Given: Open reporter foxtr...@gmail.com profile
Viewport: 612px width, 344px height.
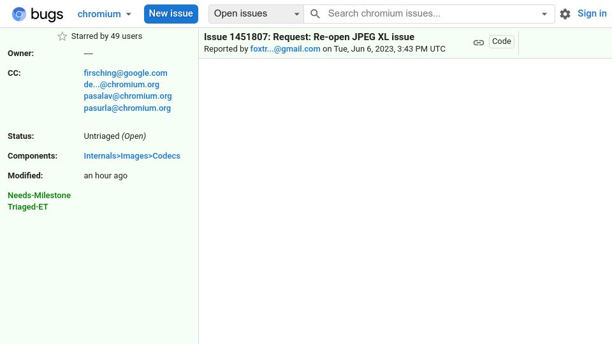Looking at the screenshot, I should [x=286, y=49].
